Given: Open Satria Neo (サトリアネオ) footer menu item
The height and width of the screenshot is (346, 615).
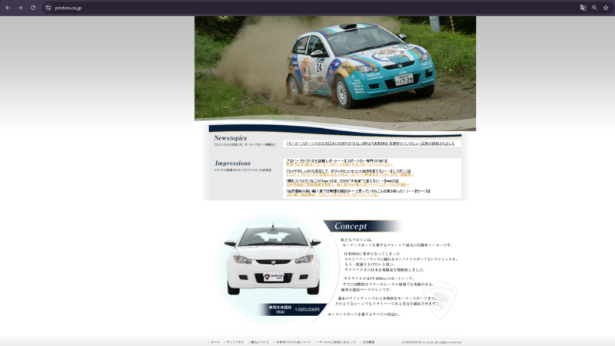Looking at the screenshot, I should tap(234, 341).
